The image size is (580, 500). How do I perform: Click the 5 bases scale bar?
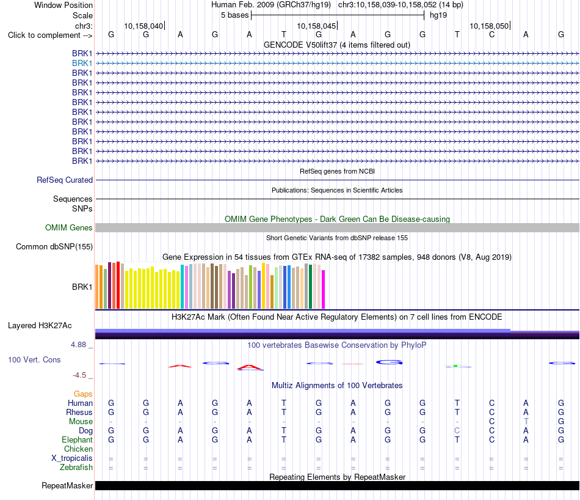coord(338,15)
